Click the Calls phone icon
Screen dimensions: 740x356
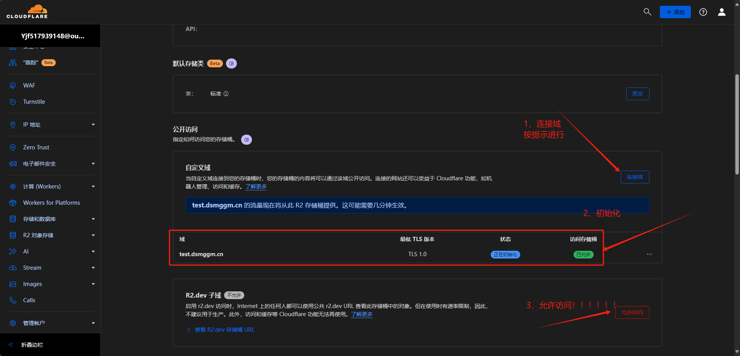pos(13,300)
